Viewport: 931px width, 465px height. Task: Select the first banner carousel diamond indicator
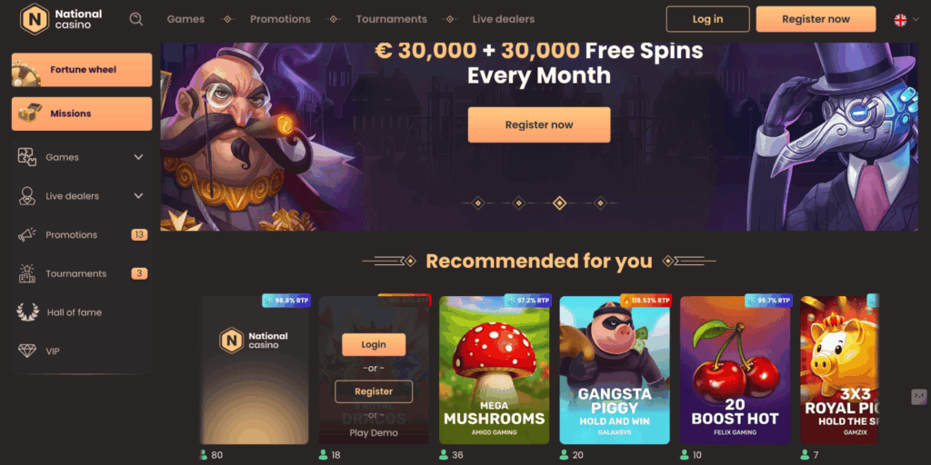click(x=478, y=203)
